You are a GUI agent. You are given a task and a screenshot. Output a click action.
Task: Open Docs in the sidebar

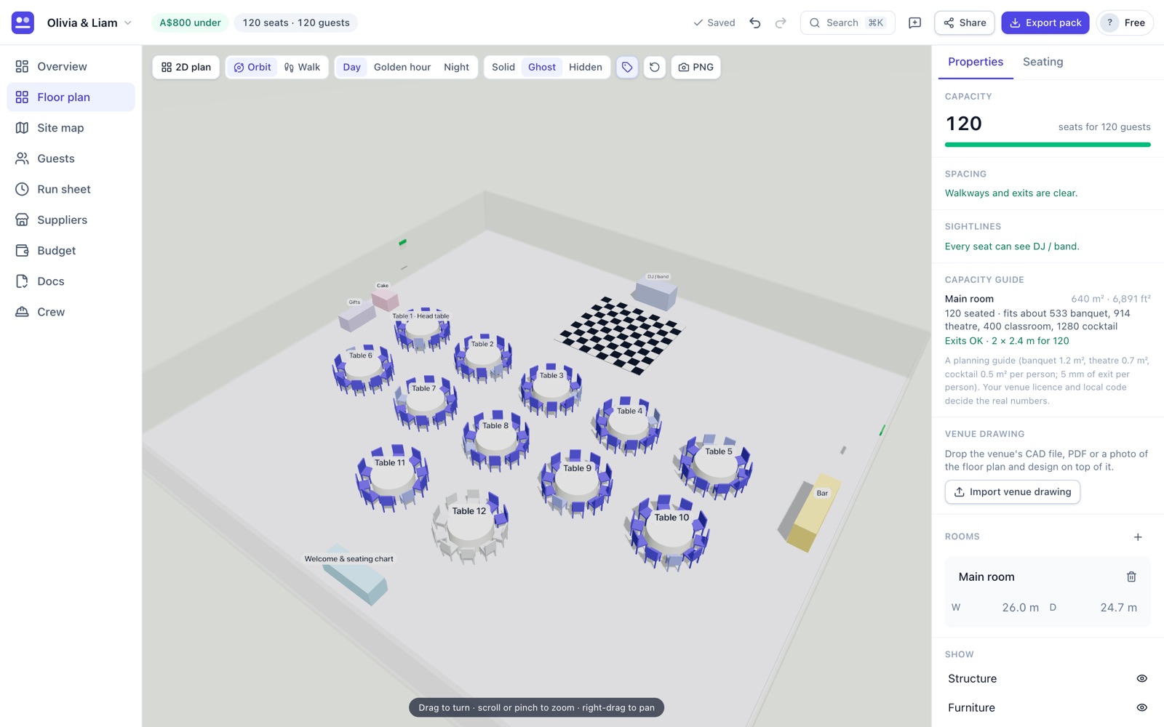tap(71, 281)
